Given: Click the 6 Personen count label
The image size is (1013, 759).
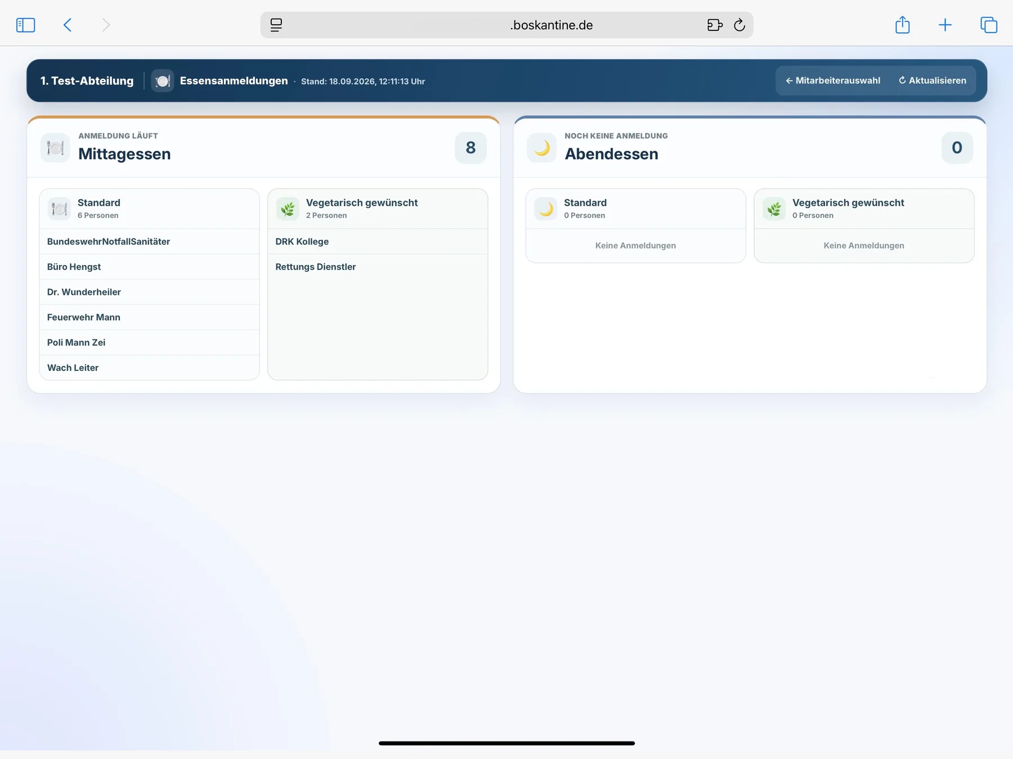Looking at the screenshot, I should (x=98, y=215).
